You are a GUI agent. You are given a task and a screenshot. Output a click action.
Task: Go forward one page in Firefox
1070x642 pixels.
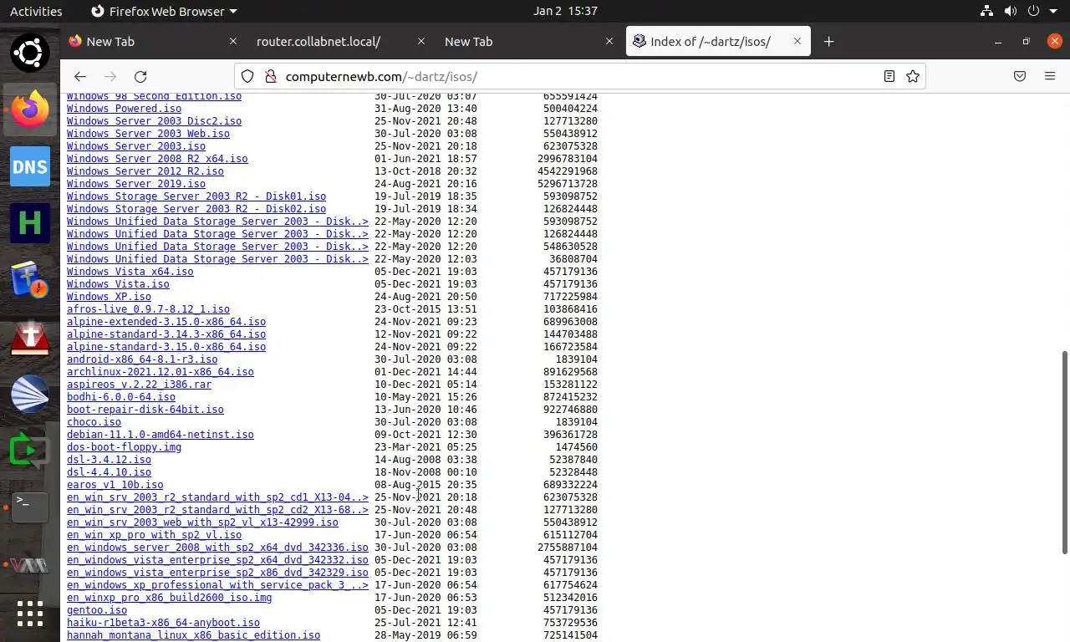(x=110, y=76)
